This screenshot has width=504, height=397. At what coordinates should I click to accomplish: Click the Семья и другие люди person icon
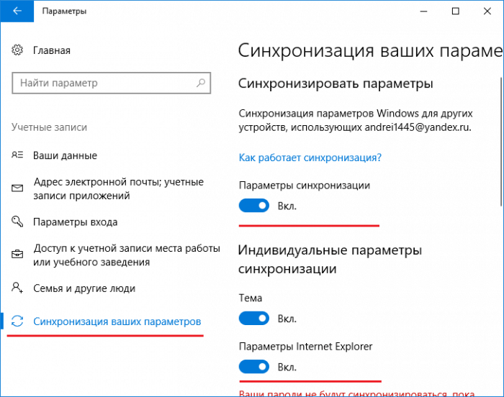click(x=17, y=288)
